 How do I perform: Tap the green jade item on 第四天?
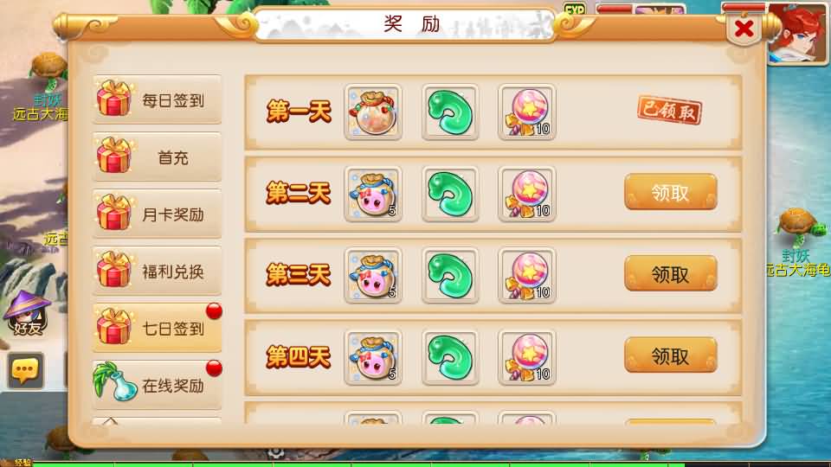point(450,357)
